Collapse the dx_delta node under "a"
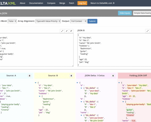Image resolution: width=151 pixels, height=122 pixels. (81, 88)
